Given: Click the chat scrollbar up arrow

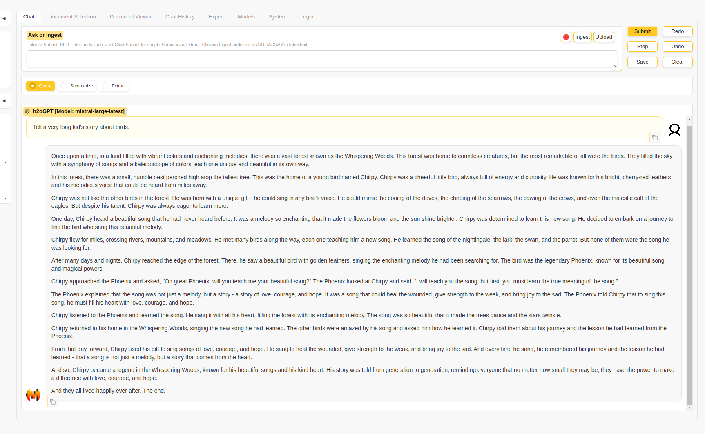Looking at the screenshot, I should pos(689,120).
